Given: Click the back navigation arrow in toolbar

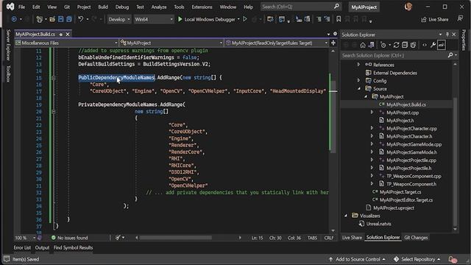Looking at the screenshot, I should click(x=14, y=19).
